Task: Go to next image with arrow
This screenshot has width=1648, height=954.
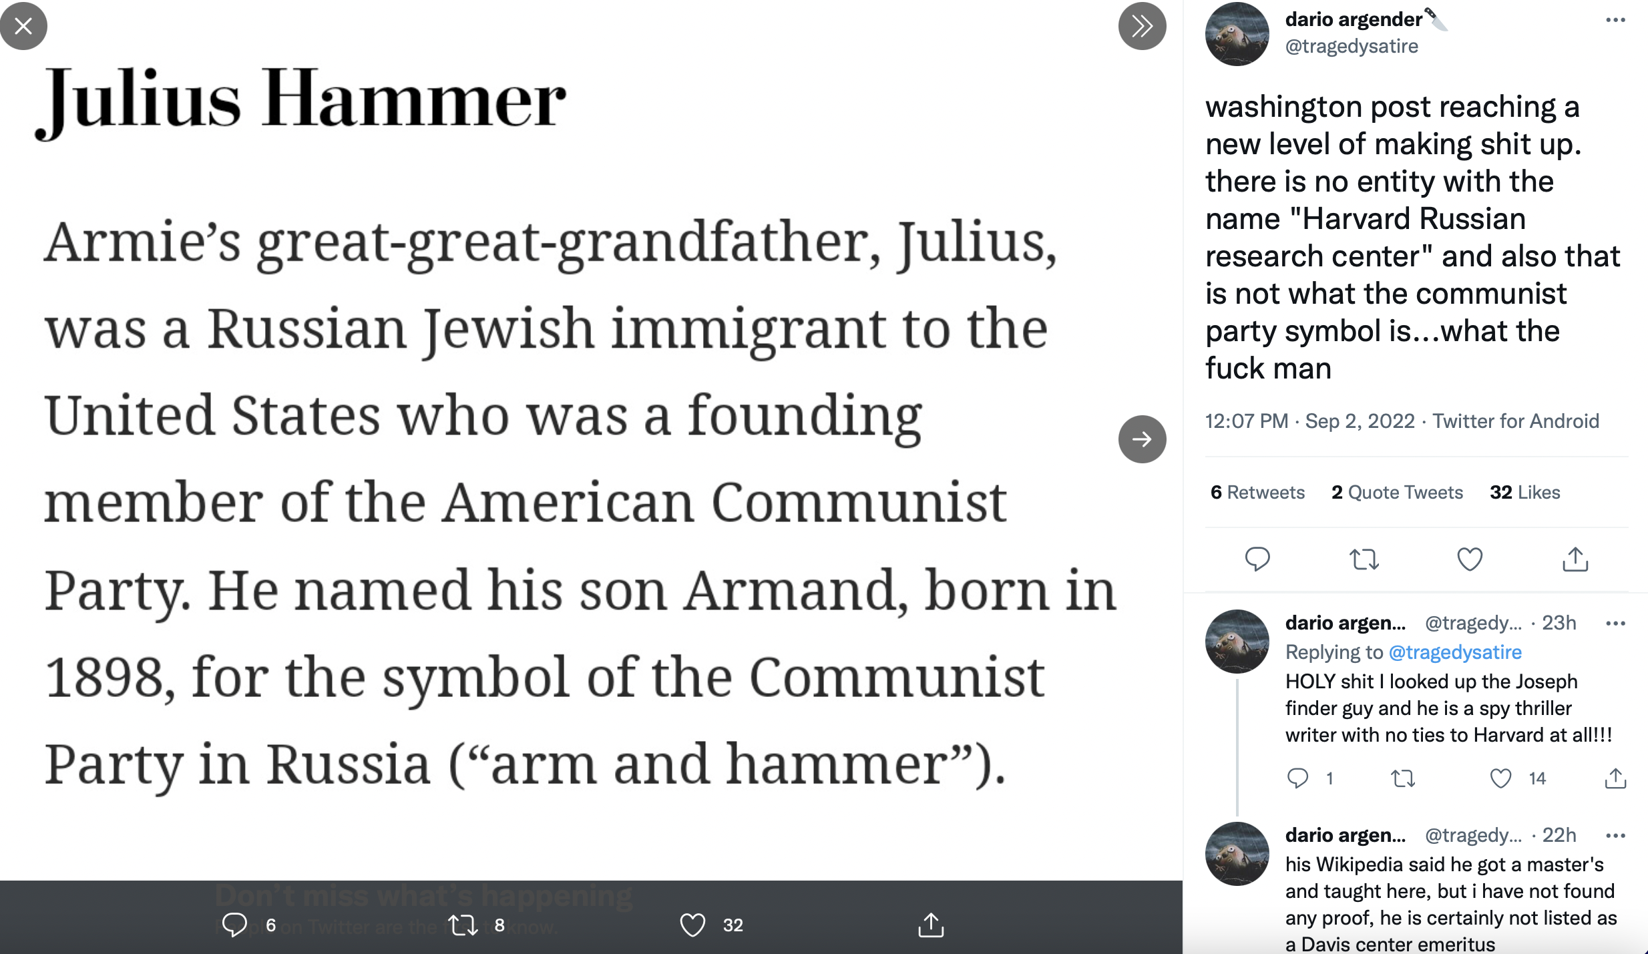Action: [1142, 439]
